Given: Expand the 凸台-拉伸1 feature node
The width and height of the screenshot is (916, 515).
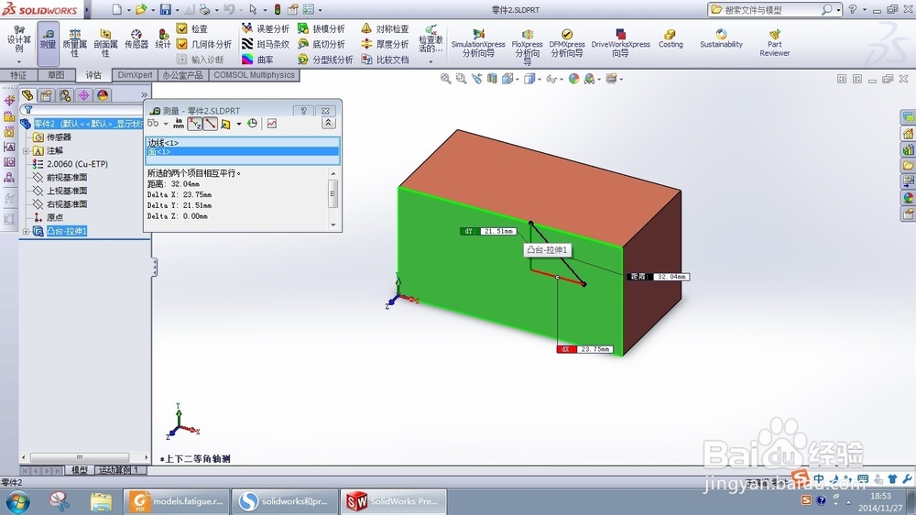Looking at the screenshot, I should pyautogui.click(x=26, y=232).
